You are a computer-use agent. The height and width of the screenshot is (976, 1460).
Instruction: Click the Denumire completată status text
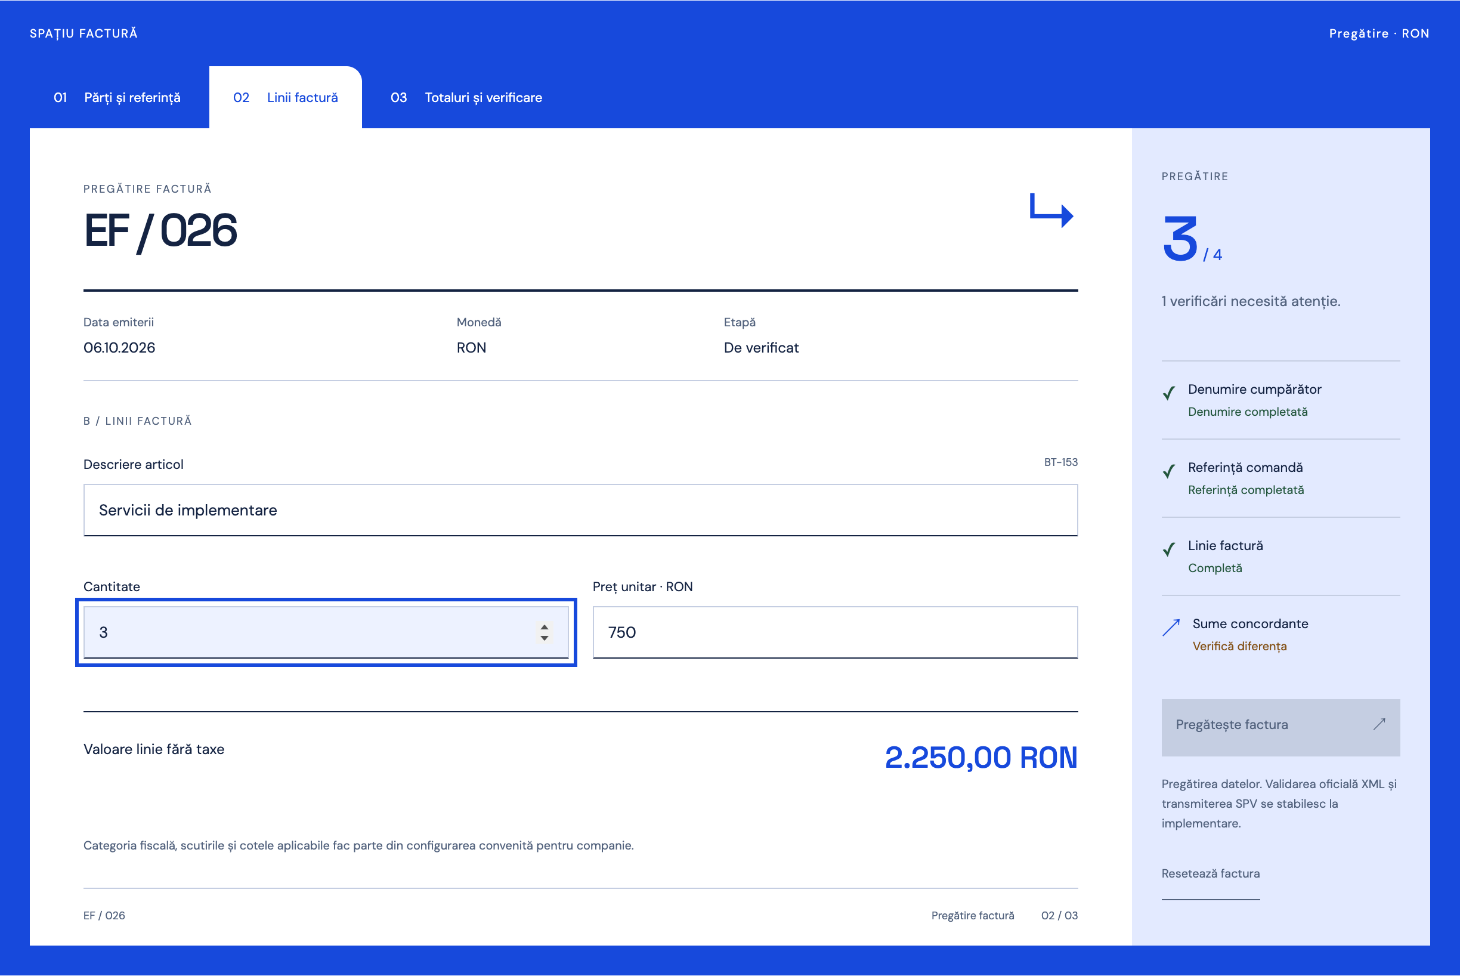tap(1248, 412)
